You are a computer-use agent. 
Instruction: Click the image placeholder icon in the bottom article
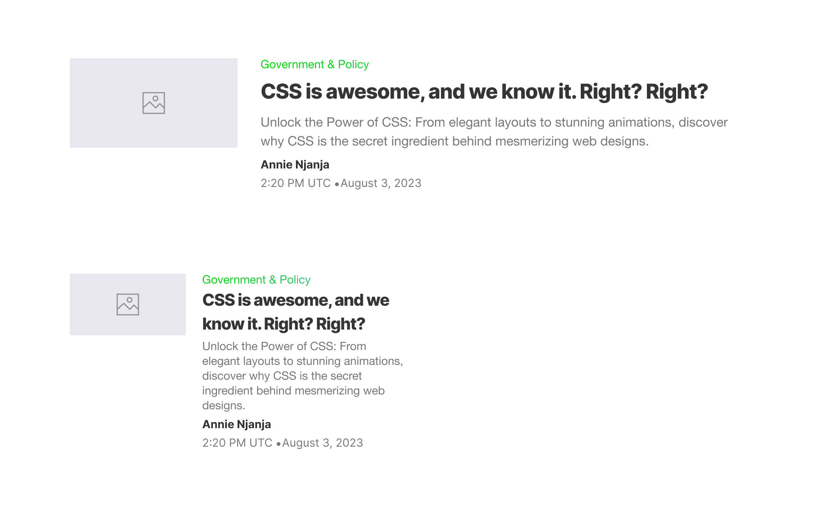click(x=128, y=304)
